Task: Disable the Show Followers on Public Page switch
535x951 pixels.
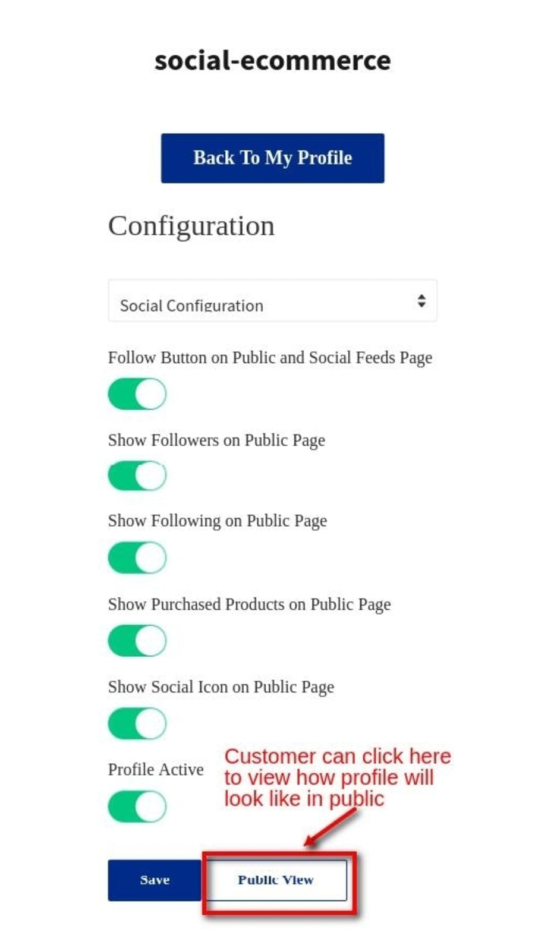Action: click(137, 476)
